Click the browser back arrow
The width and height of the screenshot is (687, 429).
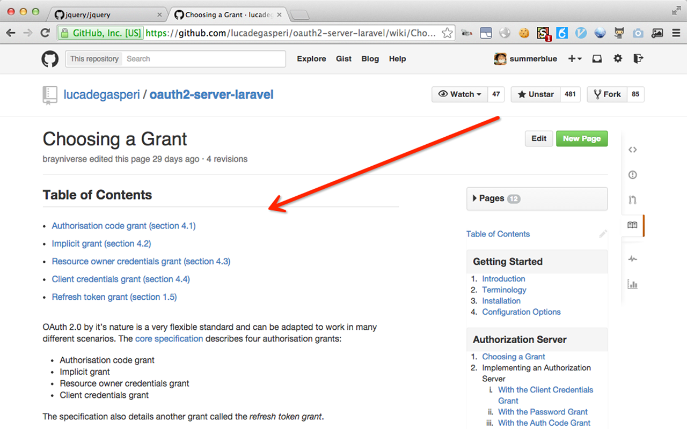11,33
